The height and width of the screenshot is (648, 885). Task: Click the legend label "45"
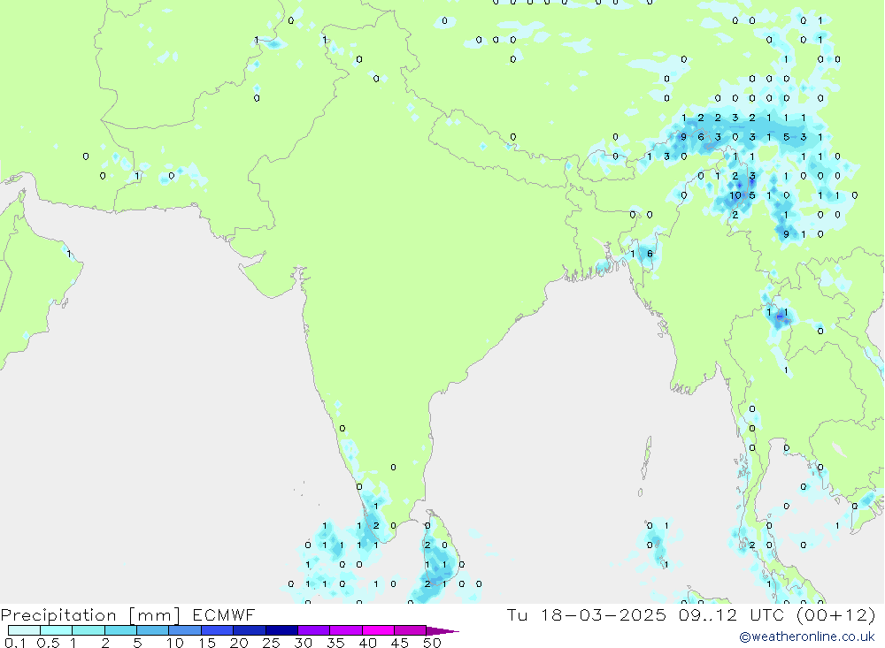click(x=400, y=643)
